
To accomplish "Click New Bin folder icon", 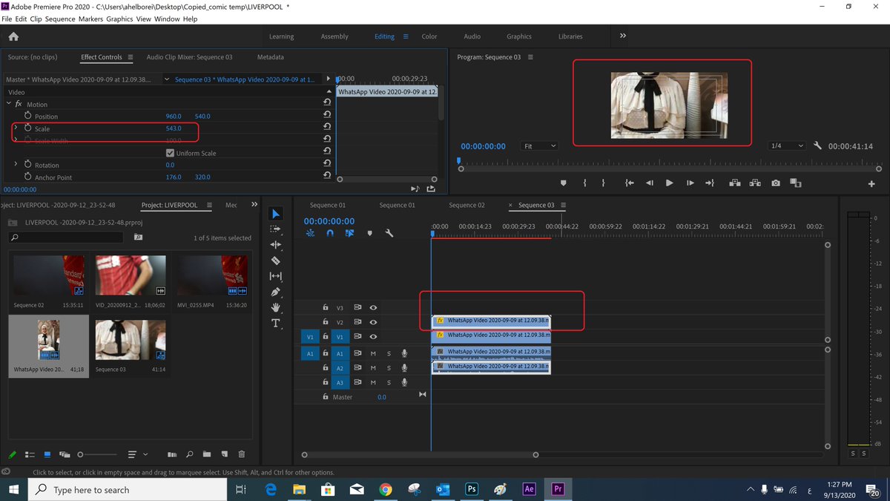I will pyautogui.click(x=207, y=454).
